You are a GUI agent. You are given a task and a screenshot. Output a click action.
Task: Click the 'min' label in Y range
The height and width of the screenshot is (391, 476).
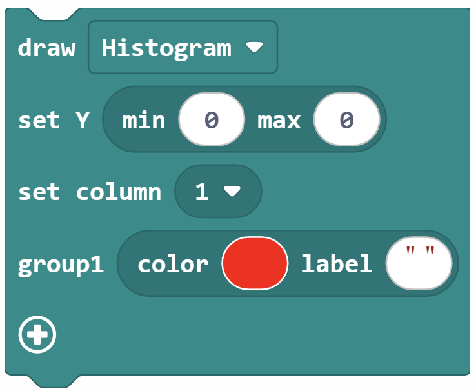point(144,120)
